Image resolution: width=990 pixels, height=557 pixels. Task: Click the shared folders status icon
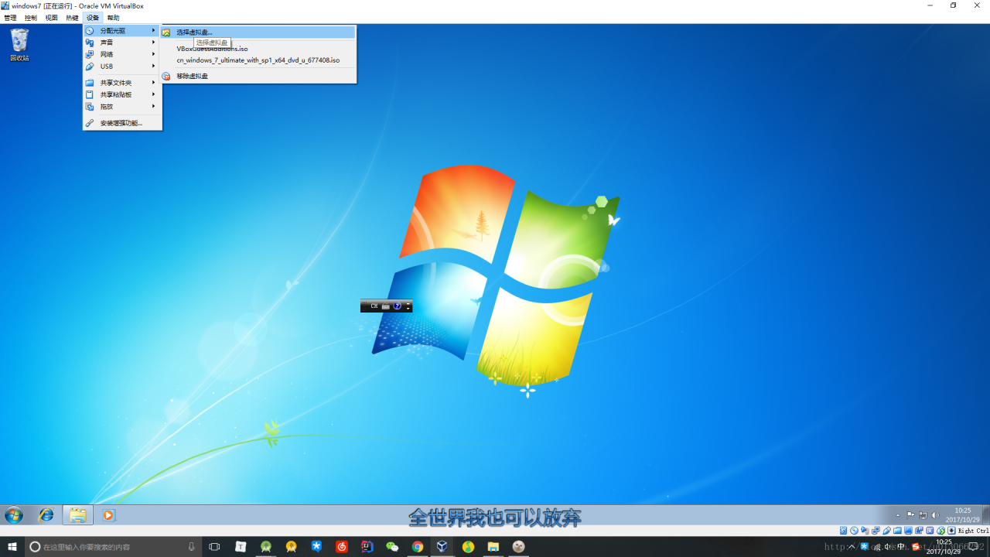click(x=897, y=531)
